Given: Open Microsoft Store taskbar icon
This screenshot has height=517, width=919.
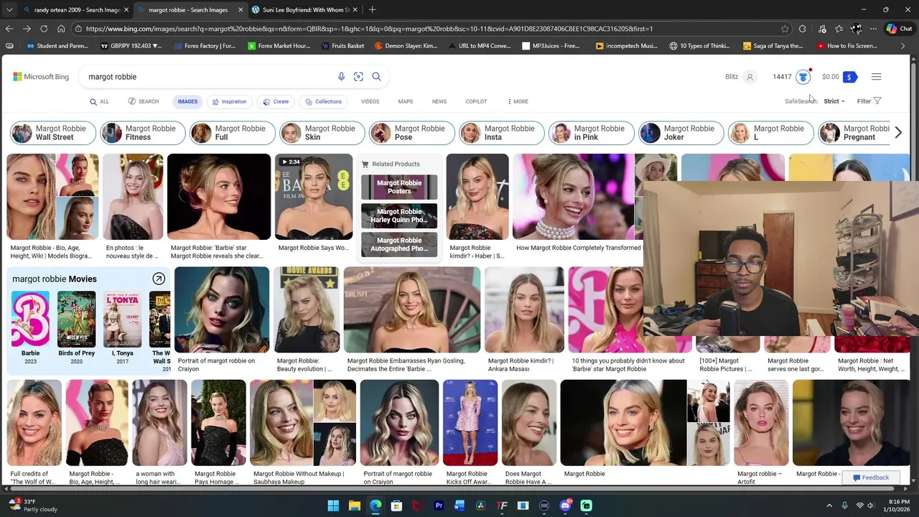Looking at the screenshot, I should 396,506.
